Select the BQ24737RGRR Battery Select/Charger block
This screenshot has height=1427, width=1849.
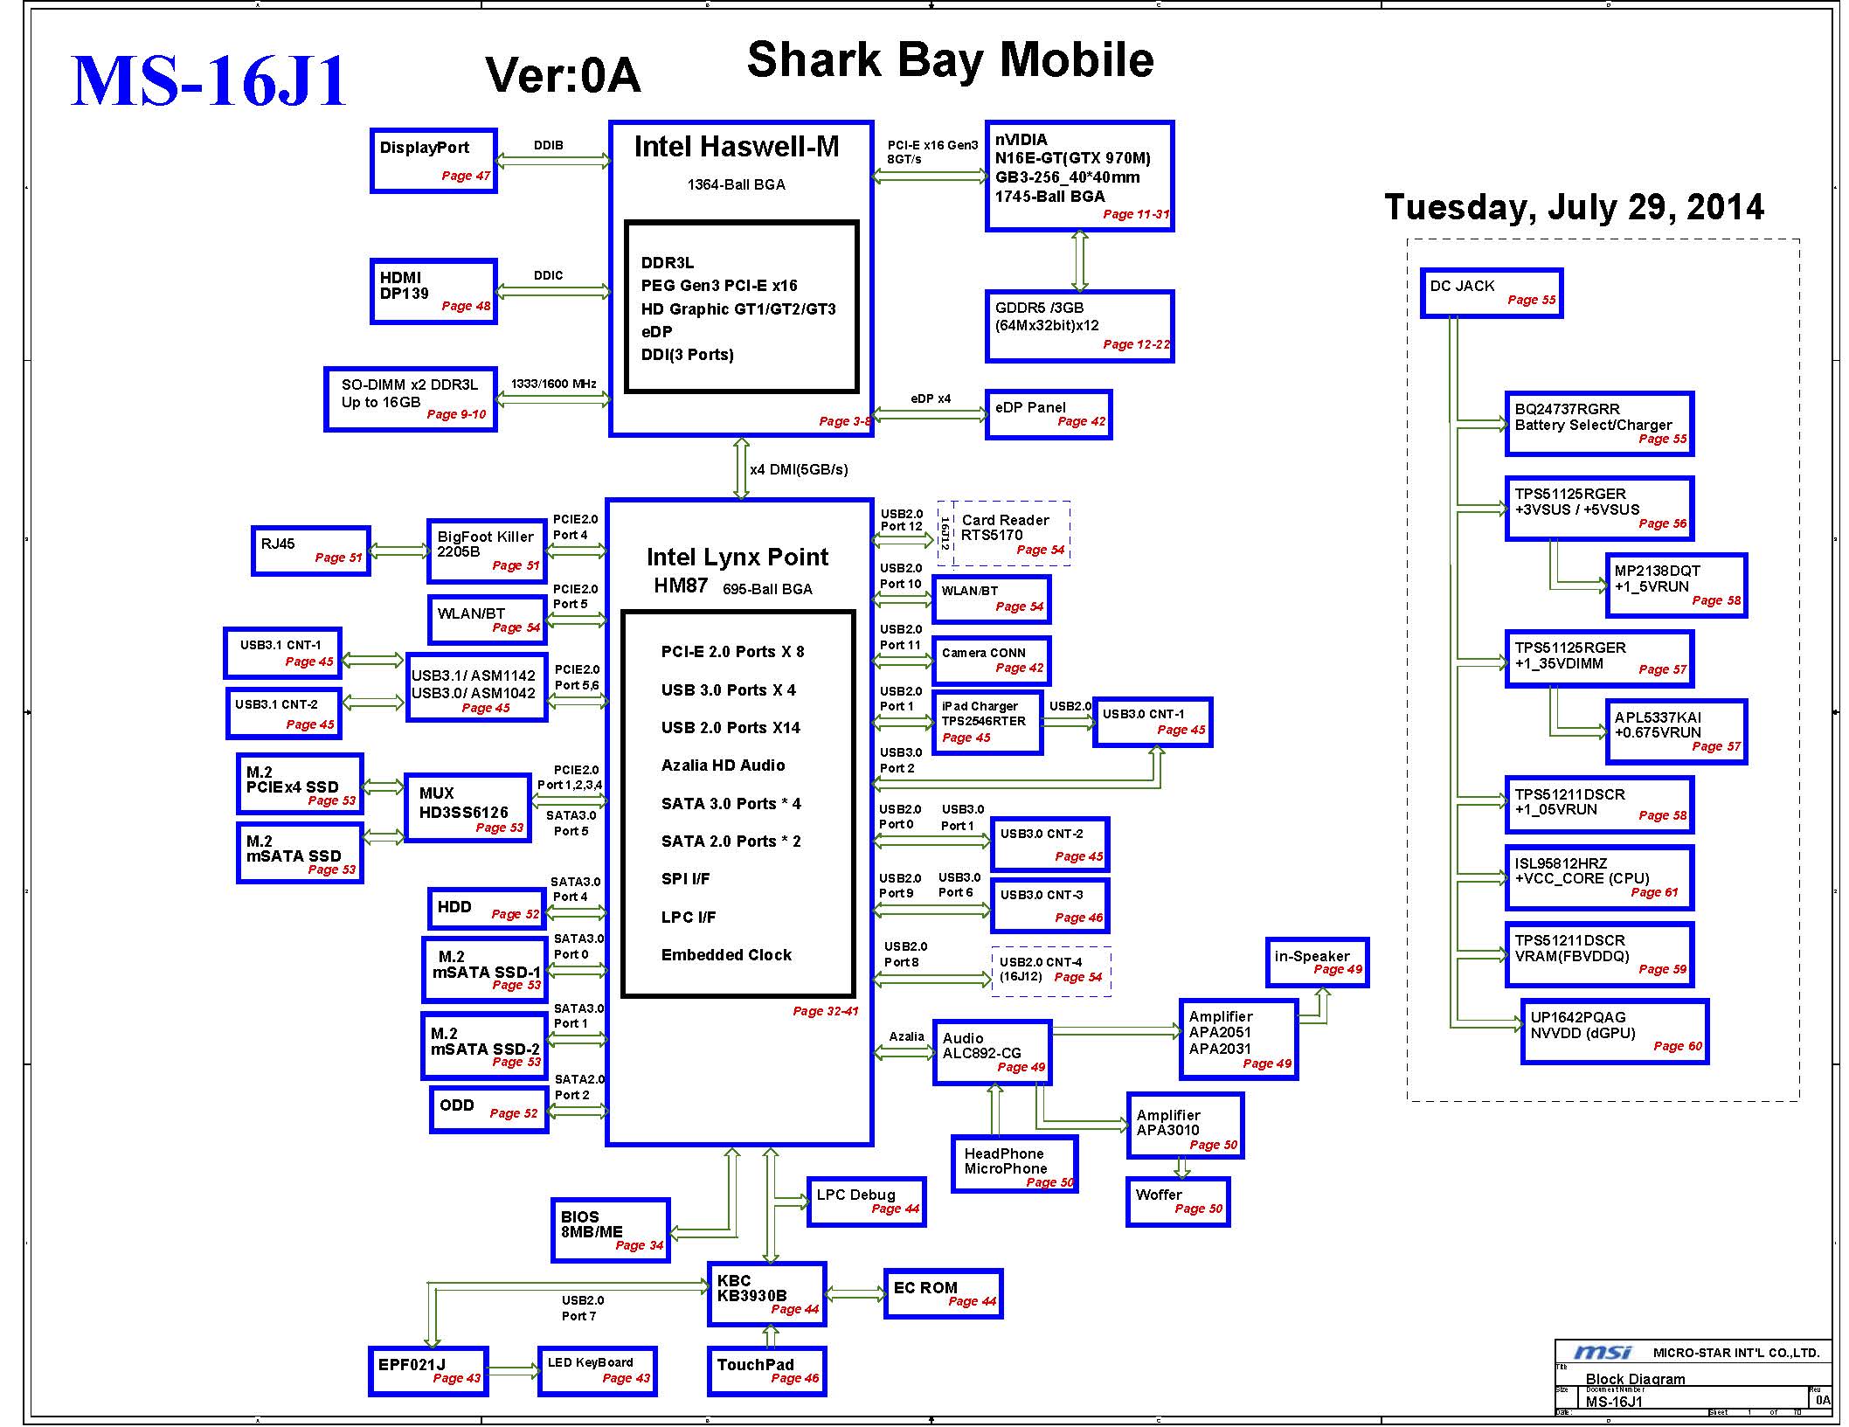[1600, 424]
